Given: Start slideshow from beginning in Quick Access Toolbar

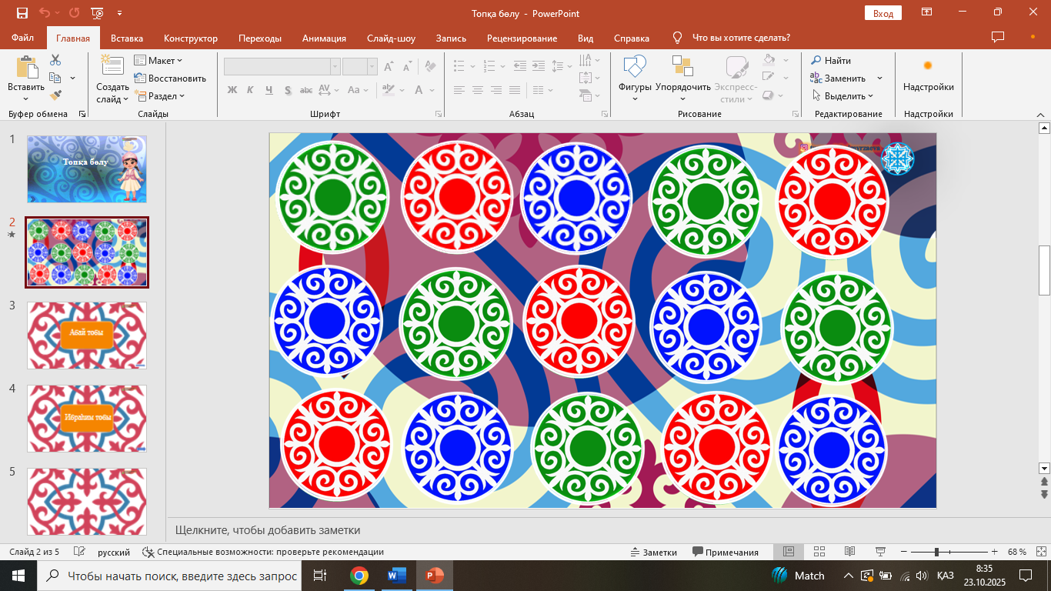Looking at the screenshot, I should [97, 13].
